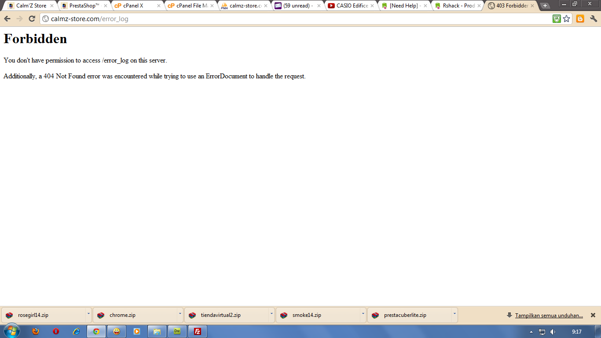Viewport: 601px width, 338px height.
Task: Switch to Dreamweaver on the taskbar
Action: [177, 331]
